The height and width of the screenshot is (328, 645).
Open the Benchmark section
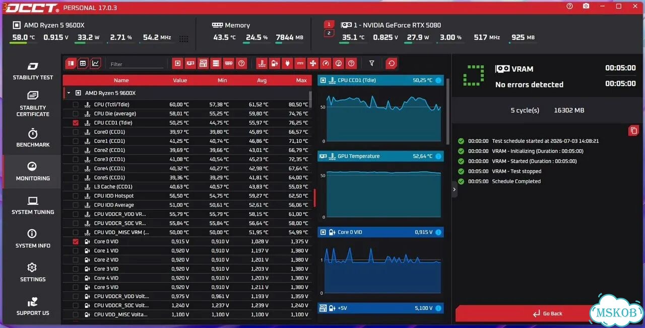tap(32, 138)
